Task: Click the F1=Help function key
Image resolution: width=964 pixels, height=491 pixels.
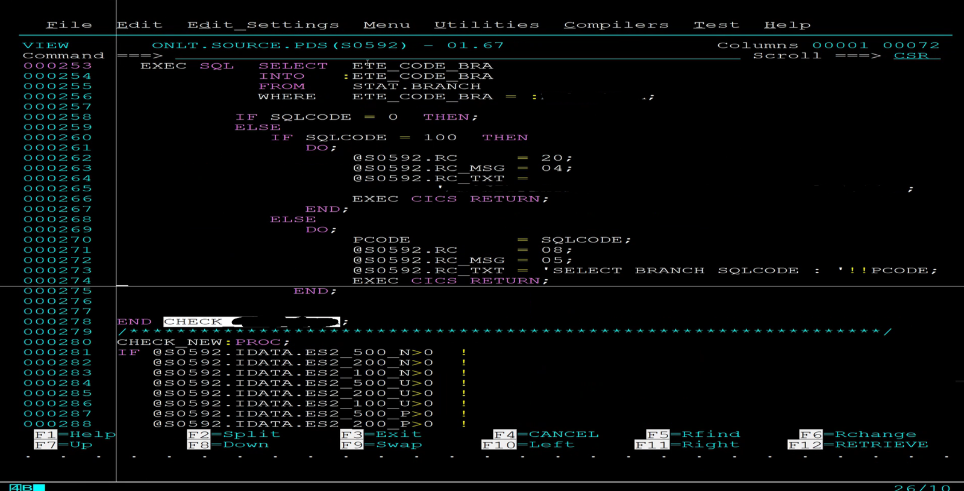Action: pyautogui.click(x=75, y=434)
